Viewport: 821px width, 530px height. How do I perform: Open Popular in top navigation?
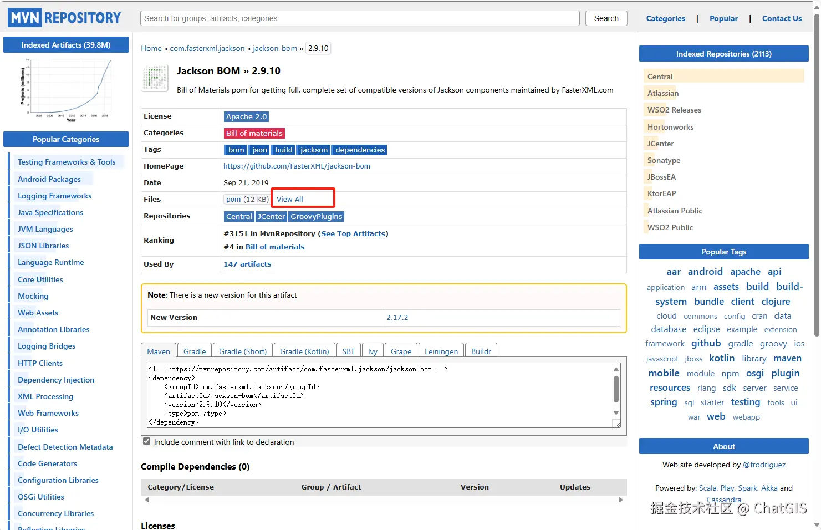[x=723, y=18]
